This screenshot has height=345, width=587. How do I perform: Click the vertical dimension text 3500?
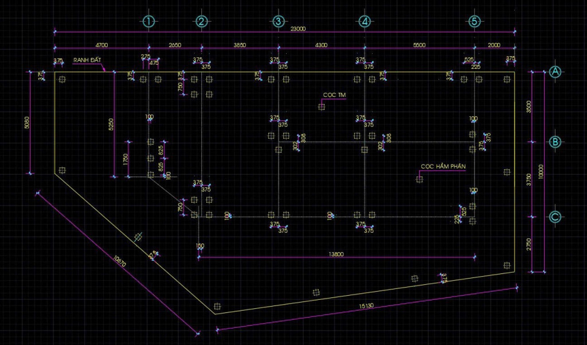(x=529, y=107)
